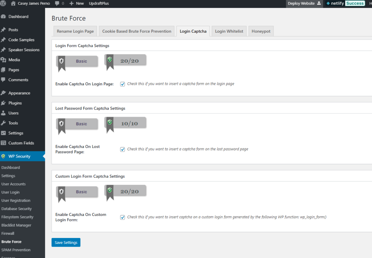Click the plus icon next to New
This screenshot has width=372, height=258.
coord(72,3)
